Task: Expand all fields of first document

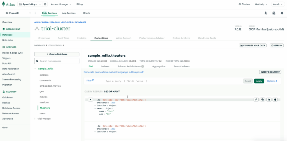Action: point(91,100)
